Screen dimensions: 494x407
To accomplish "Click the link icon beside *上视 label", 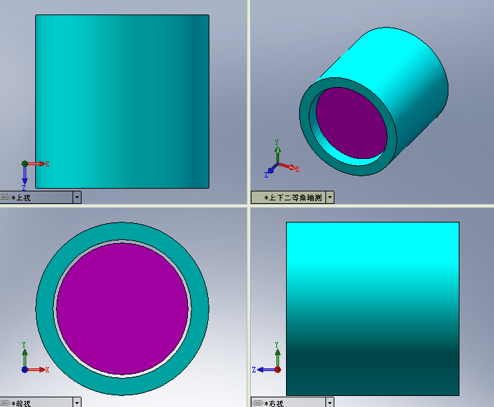I will pos(5,197).
